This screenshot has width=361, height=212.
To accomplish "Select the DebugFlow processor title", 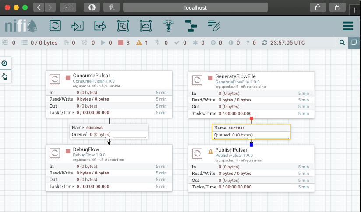I will coord(86,149).
